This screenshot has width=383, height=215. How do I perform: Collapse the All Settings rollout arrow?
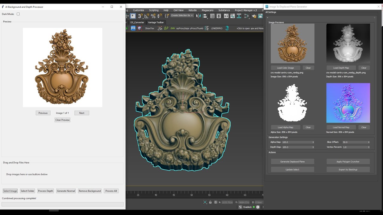(x=268, y=17)
